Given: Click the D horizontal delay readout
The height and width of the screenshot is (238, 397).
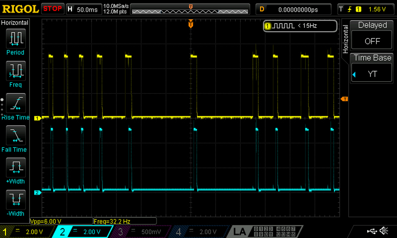Looking at the screenshot, I should pos(293,9).
